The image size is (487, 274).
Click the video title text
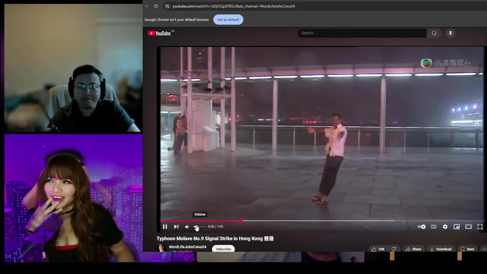pos(215,239)
